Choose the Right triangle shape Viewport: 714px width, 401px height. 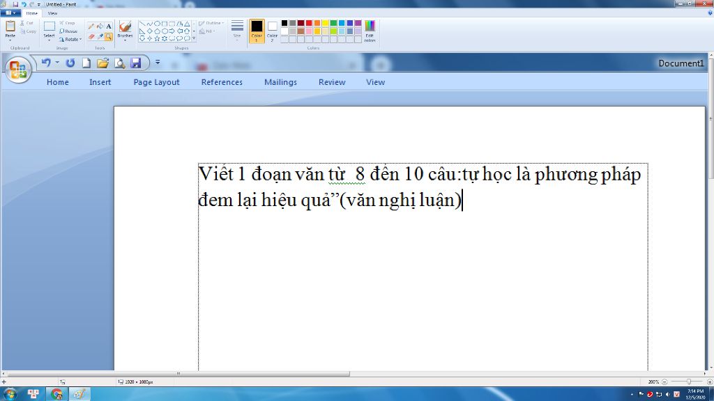coord(142,31)
